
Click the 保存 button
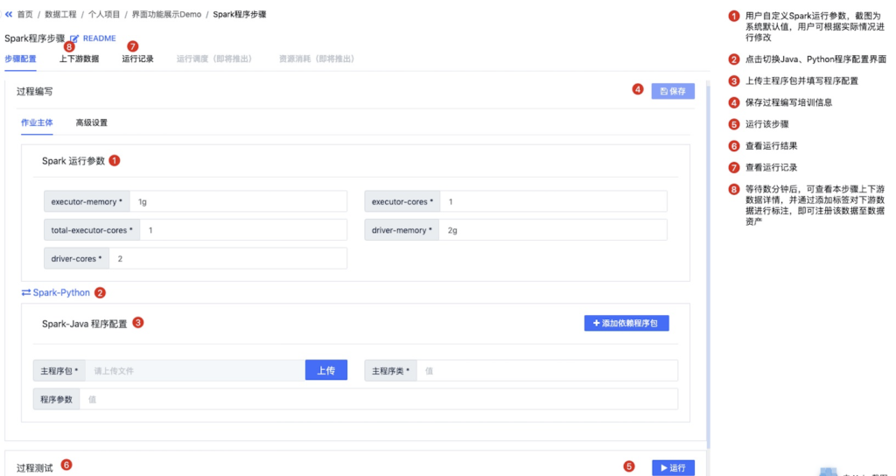pyautogui.click(x=673, y=91)
